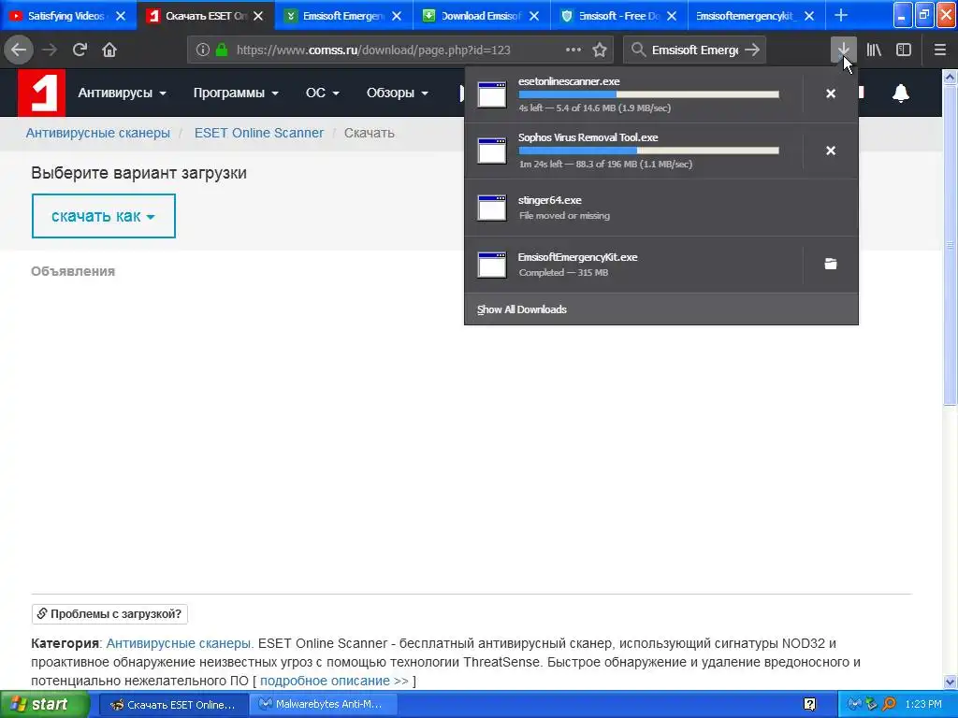Focus the Emsisoft Emerge search field
This screenshot has height=718, width=958.
point(695,50)
